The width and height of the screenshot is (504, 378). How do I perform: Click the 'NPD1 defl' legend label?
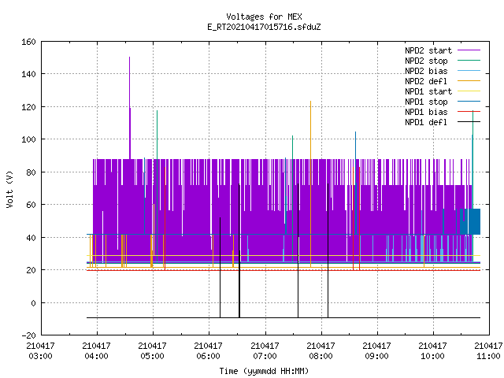click(x=426, y=122)
